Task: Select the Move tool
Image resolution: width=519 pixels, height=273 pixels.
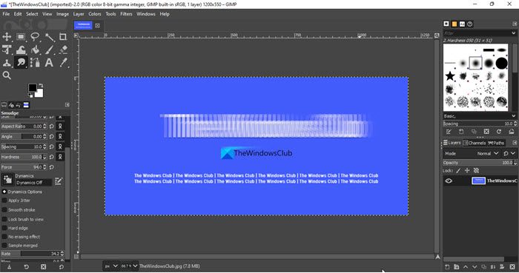Action: [x=7, y=37]
